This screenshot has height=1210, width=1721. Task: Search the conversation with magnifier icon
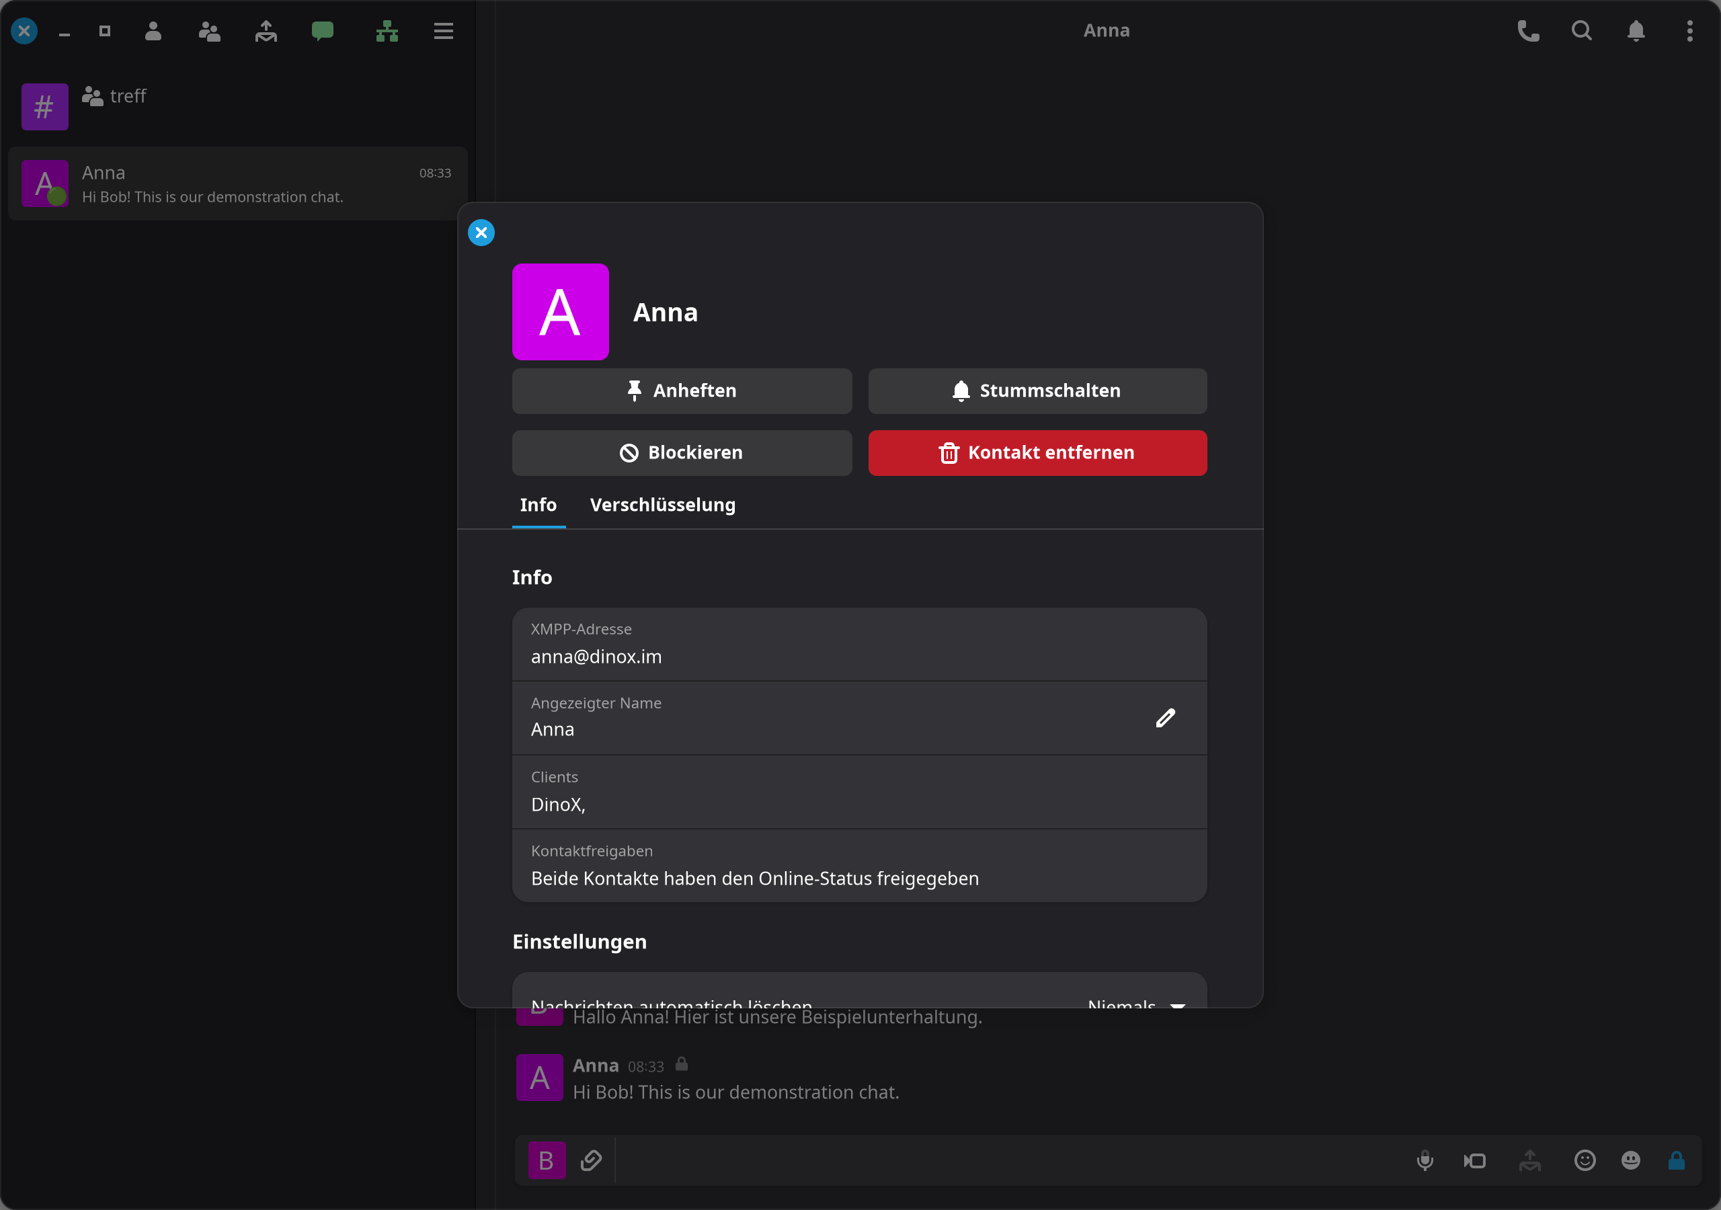coord(1582,31)
